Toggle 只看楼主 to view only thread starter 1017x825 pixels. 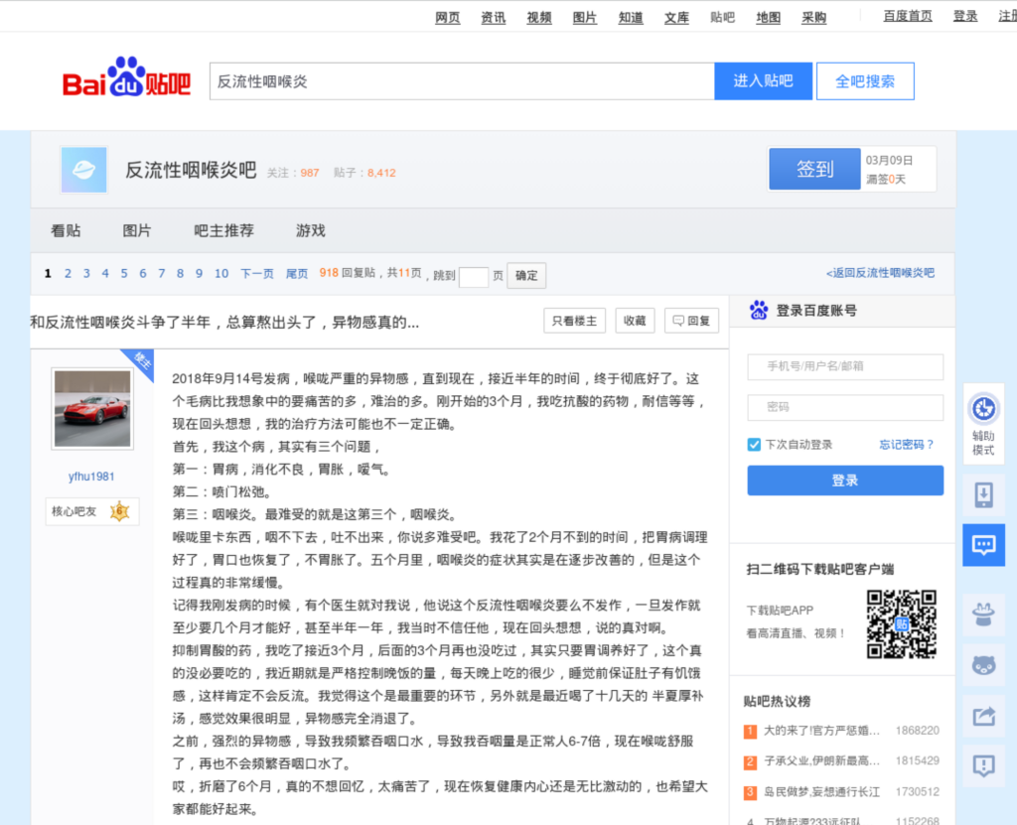(x=574, y=321)
